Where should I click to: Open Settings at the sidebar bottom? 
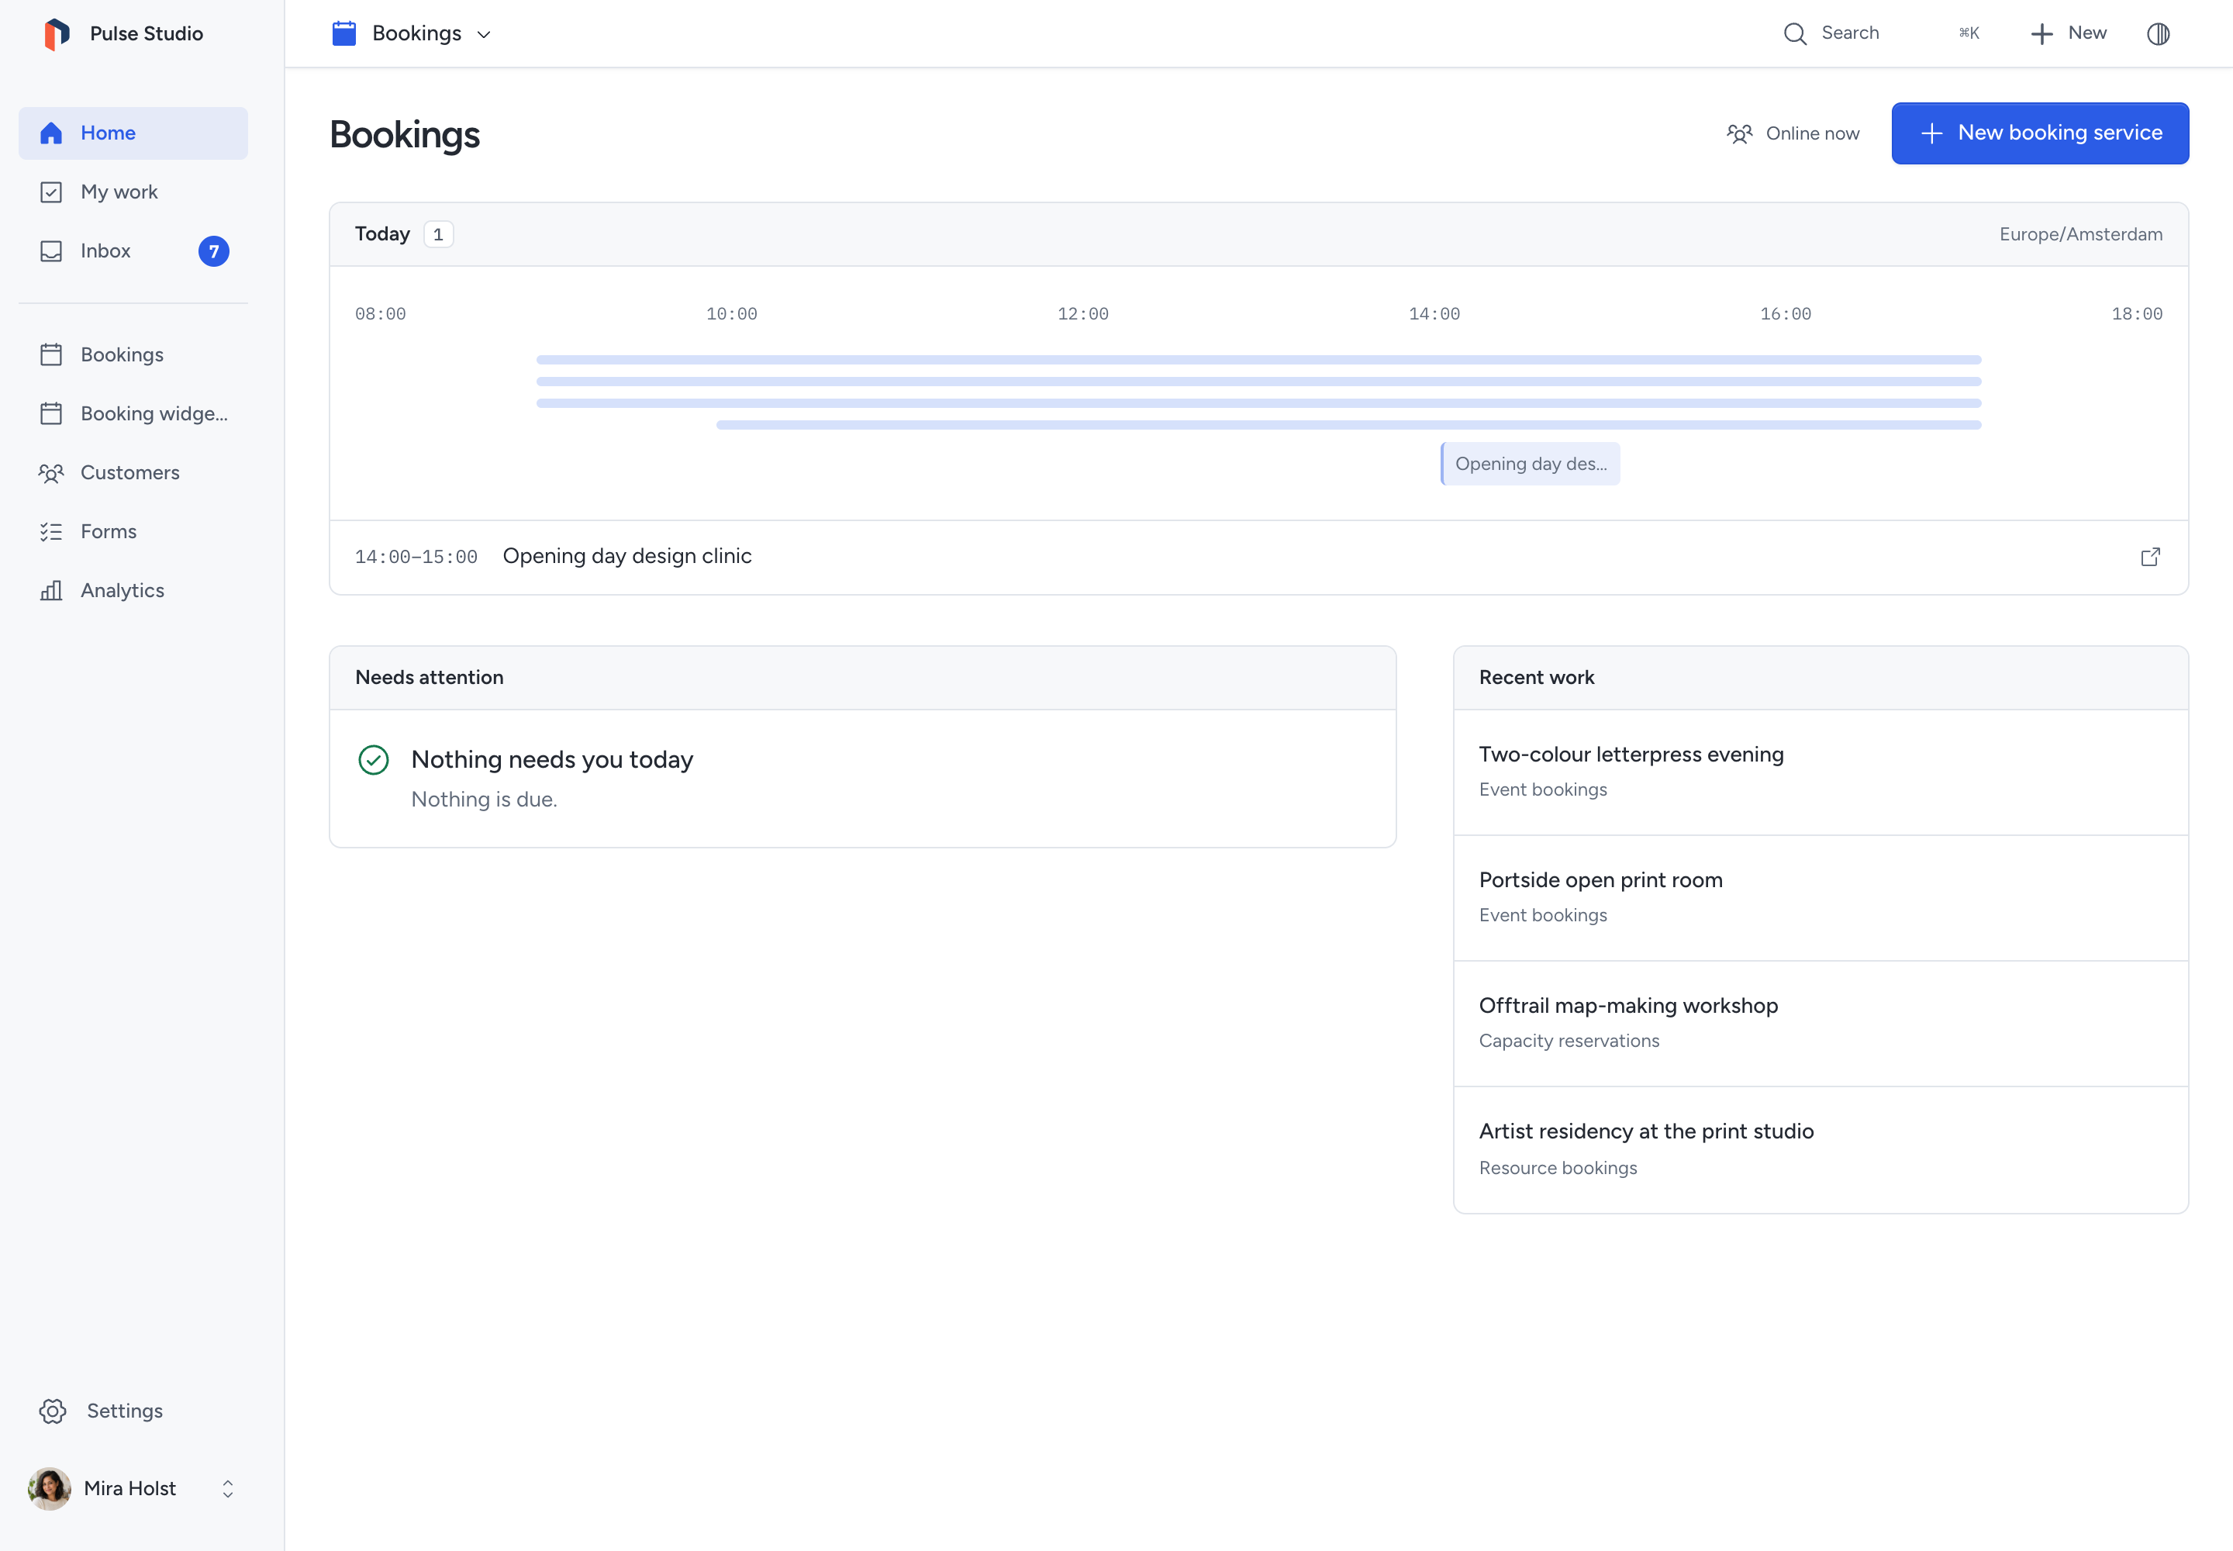(133, 1411)
